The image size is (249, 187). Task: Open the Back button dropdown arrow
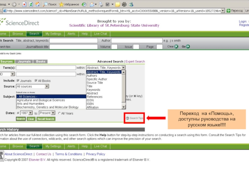click(x=9, y=4)
